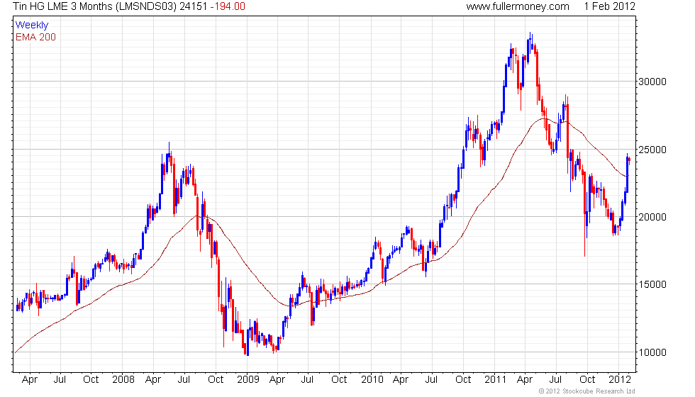Image resolution: width=695 pixels, height=397 pixels.
Task: Click the 'Apr' label just after 2011
Action: (x=525, y=380)
